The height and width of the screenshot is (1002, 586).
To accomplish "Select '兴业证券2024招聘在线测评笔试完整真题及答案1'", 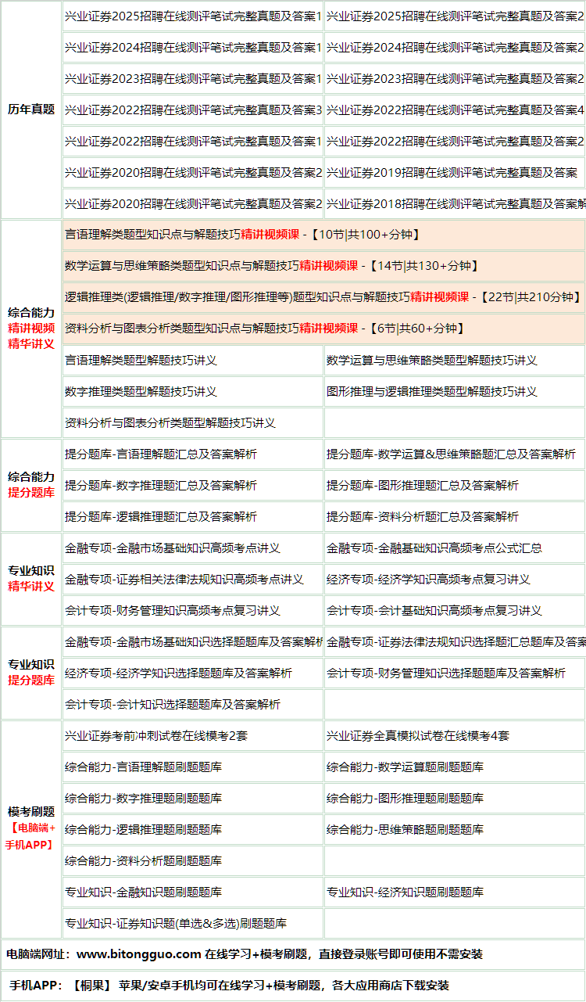I will pyautogui.click(x=193, y=48).
